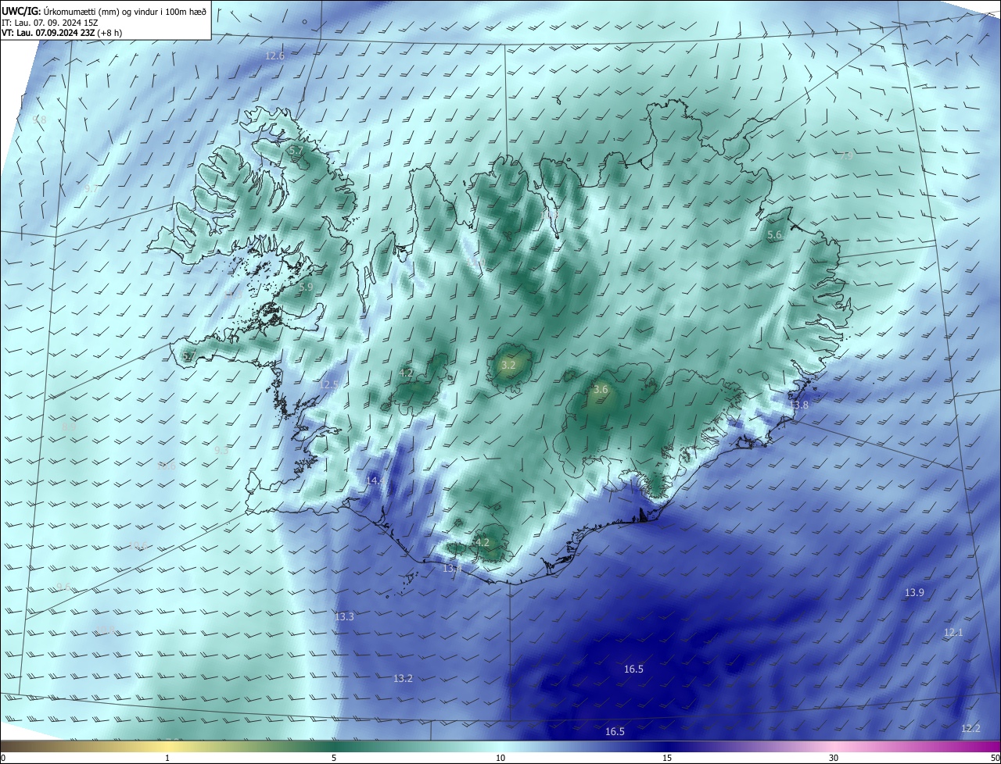Click the 3.6 value on the map
This screenshot has height=764, width=1001.
point(601,389)
